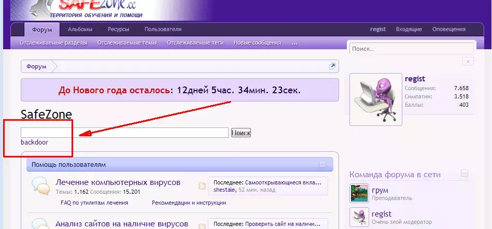The height and width of the screenshot is (229, 492).
Task: Open the Помощь пользователям category
Action: (68, 165)
